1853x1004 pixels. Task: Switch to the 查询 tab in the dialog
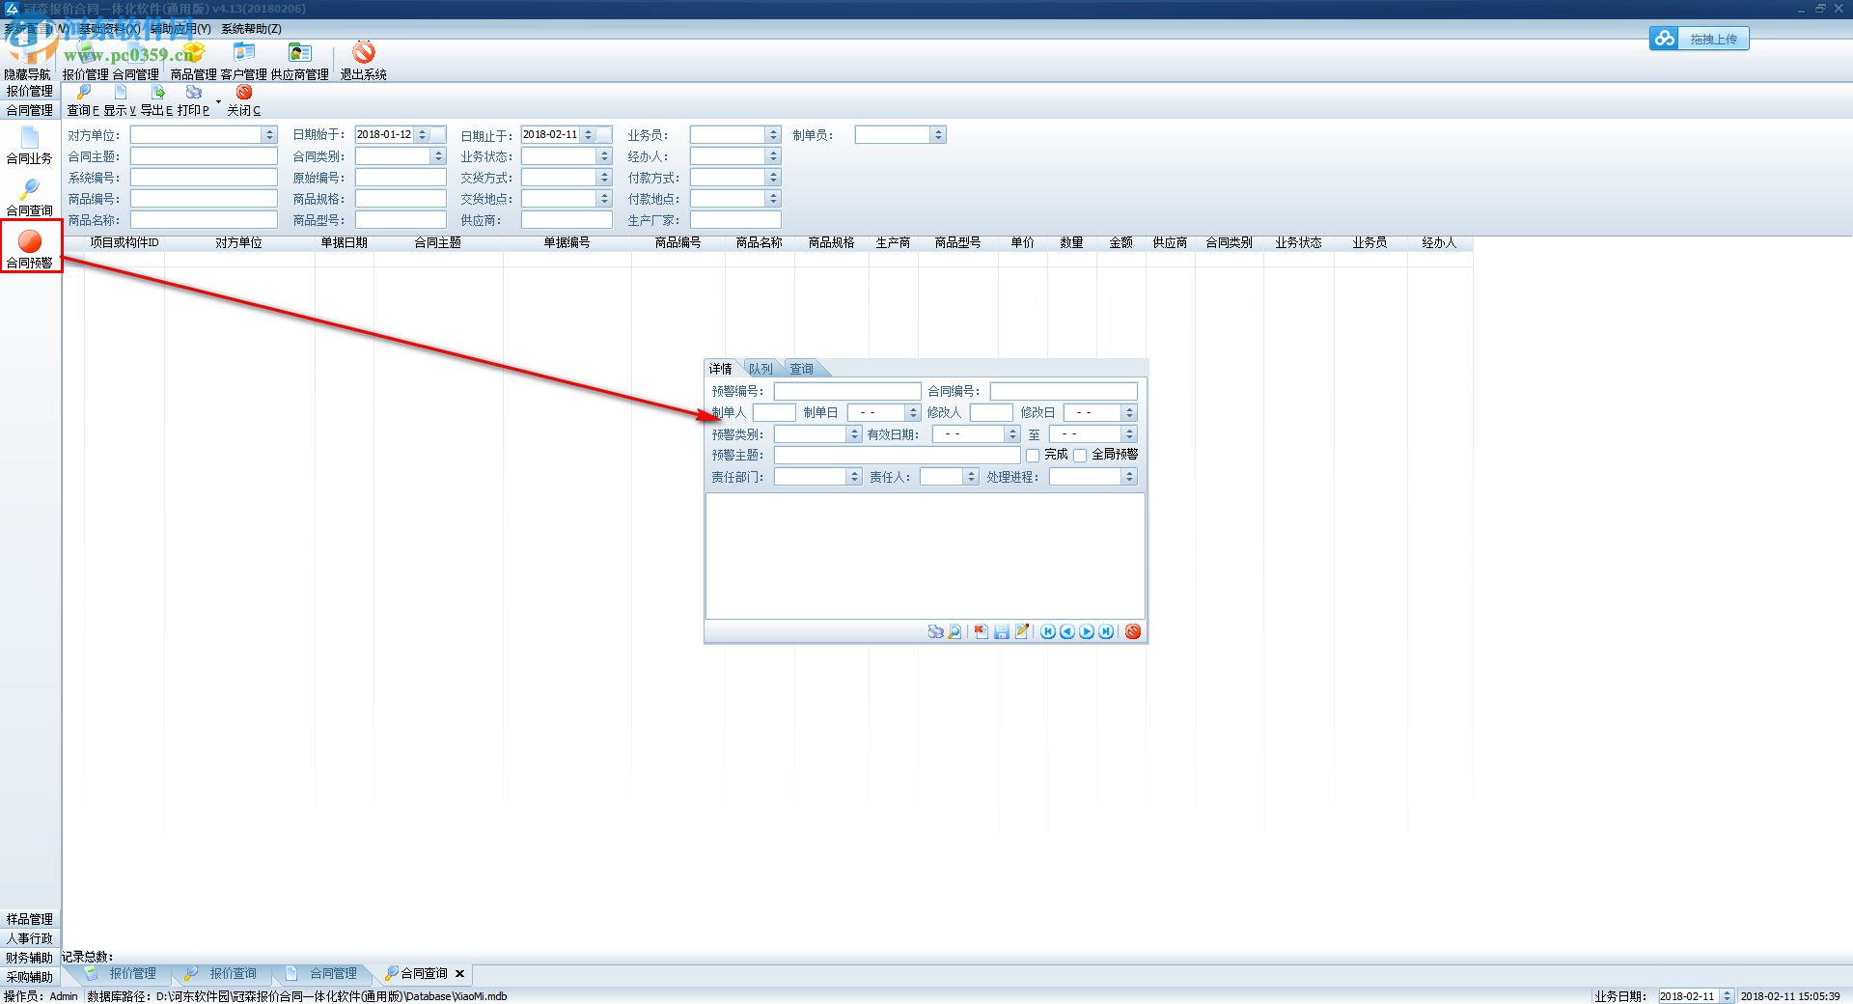(801, 369)
